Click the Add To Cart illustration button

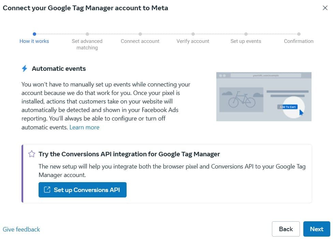coord(288,107)
